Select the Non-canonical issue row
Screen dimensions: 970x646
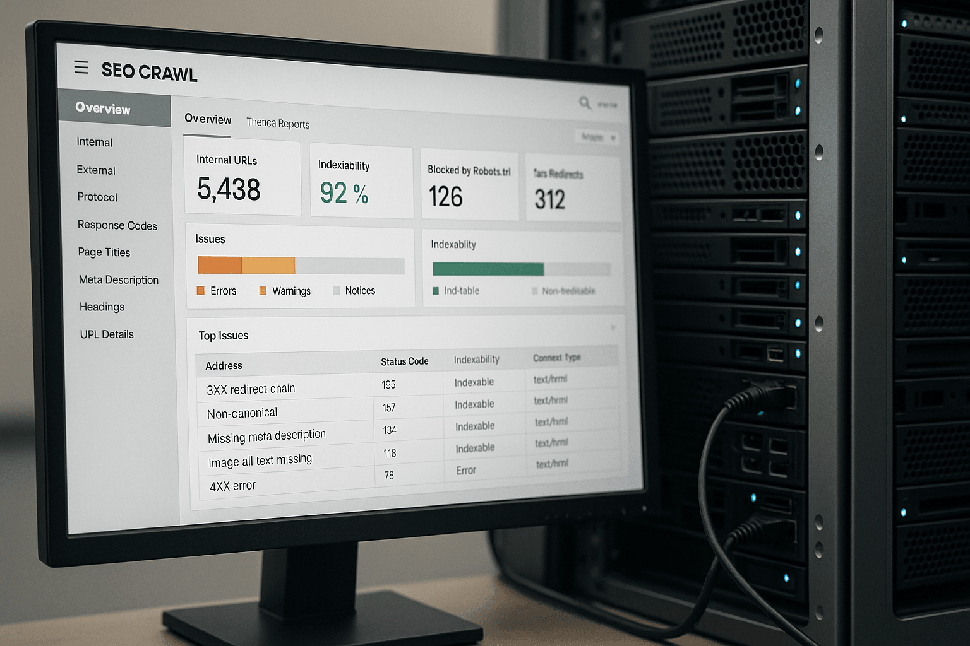pyautogui.click(x=408, y=406)
